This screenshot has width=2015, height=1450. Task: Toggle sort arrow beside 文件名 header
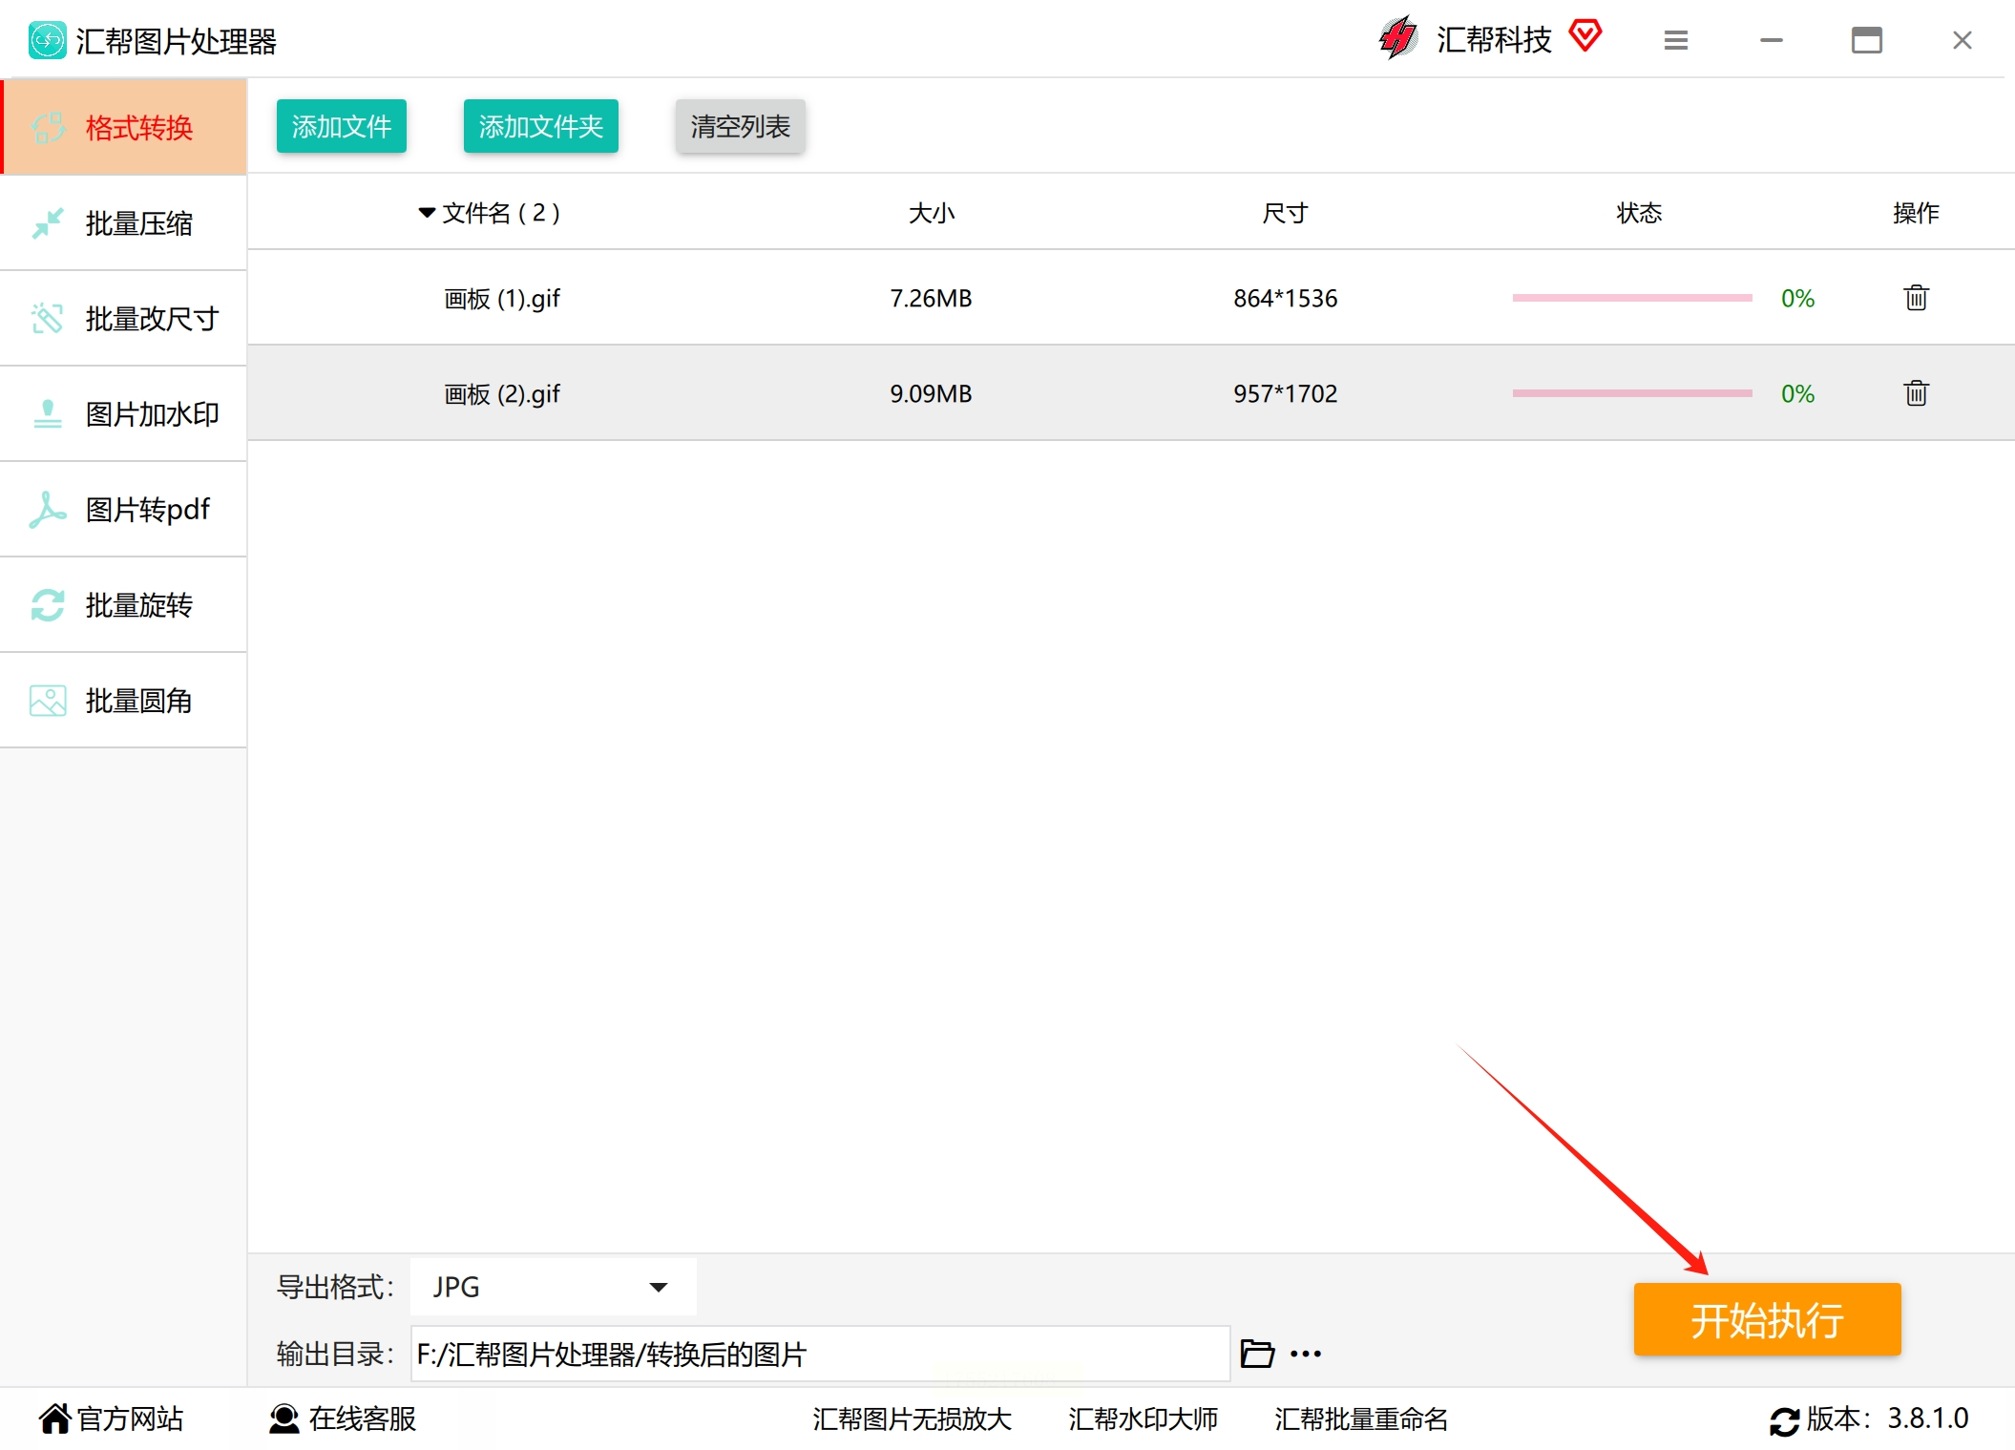(427, 212)
